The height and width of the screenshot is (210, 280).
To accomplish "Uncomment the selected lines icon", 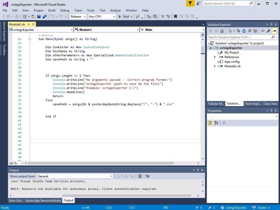I will [168, 17].
